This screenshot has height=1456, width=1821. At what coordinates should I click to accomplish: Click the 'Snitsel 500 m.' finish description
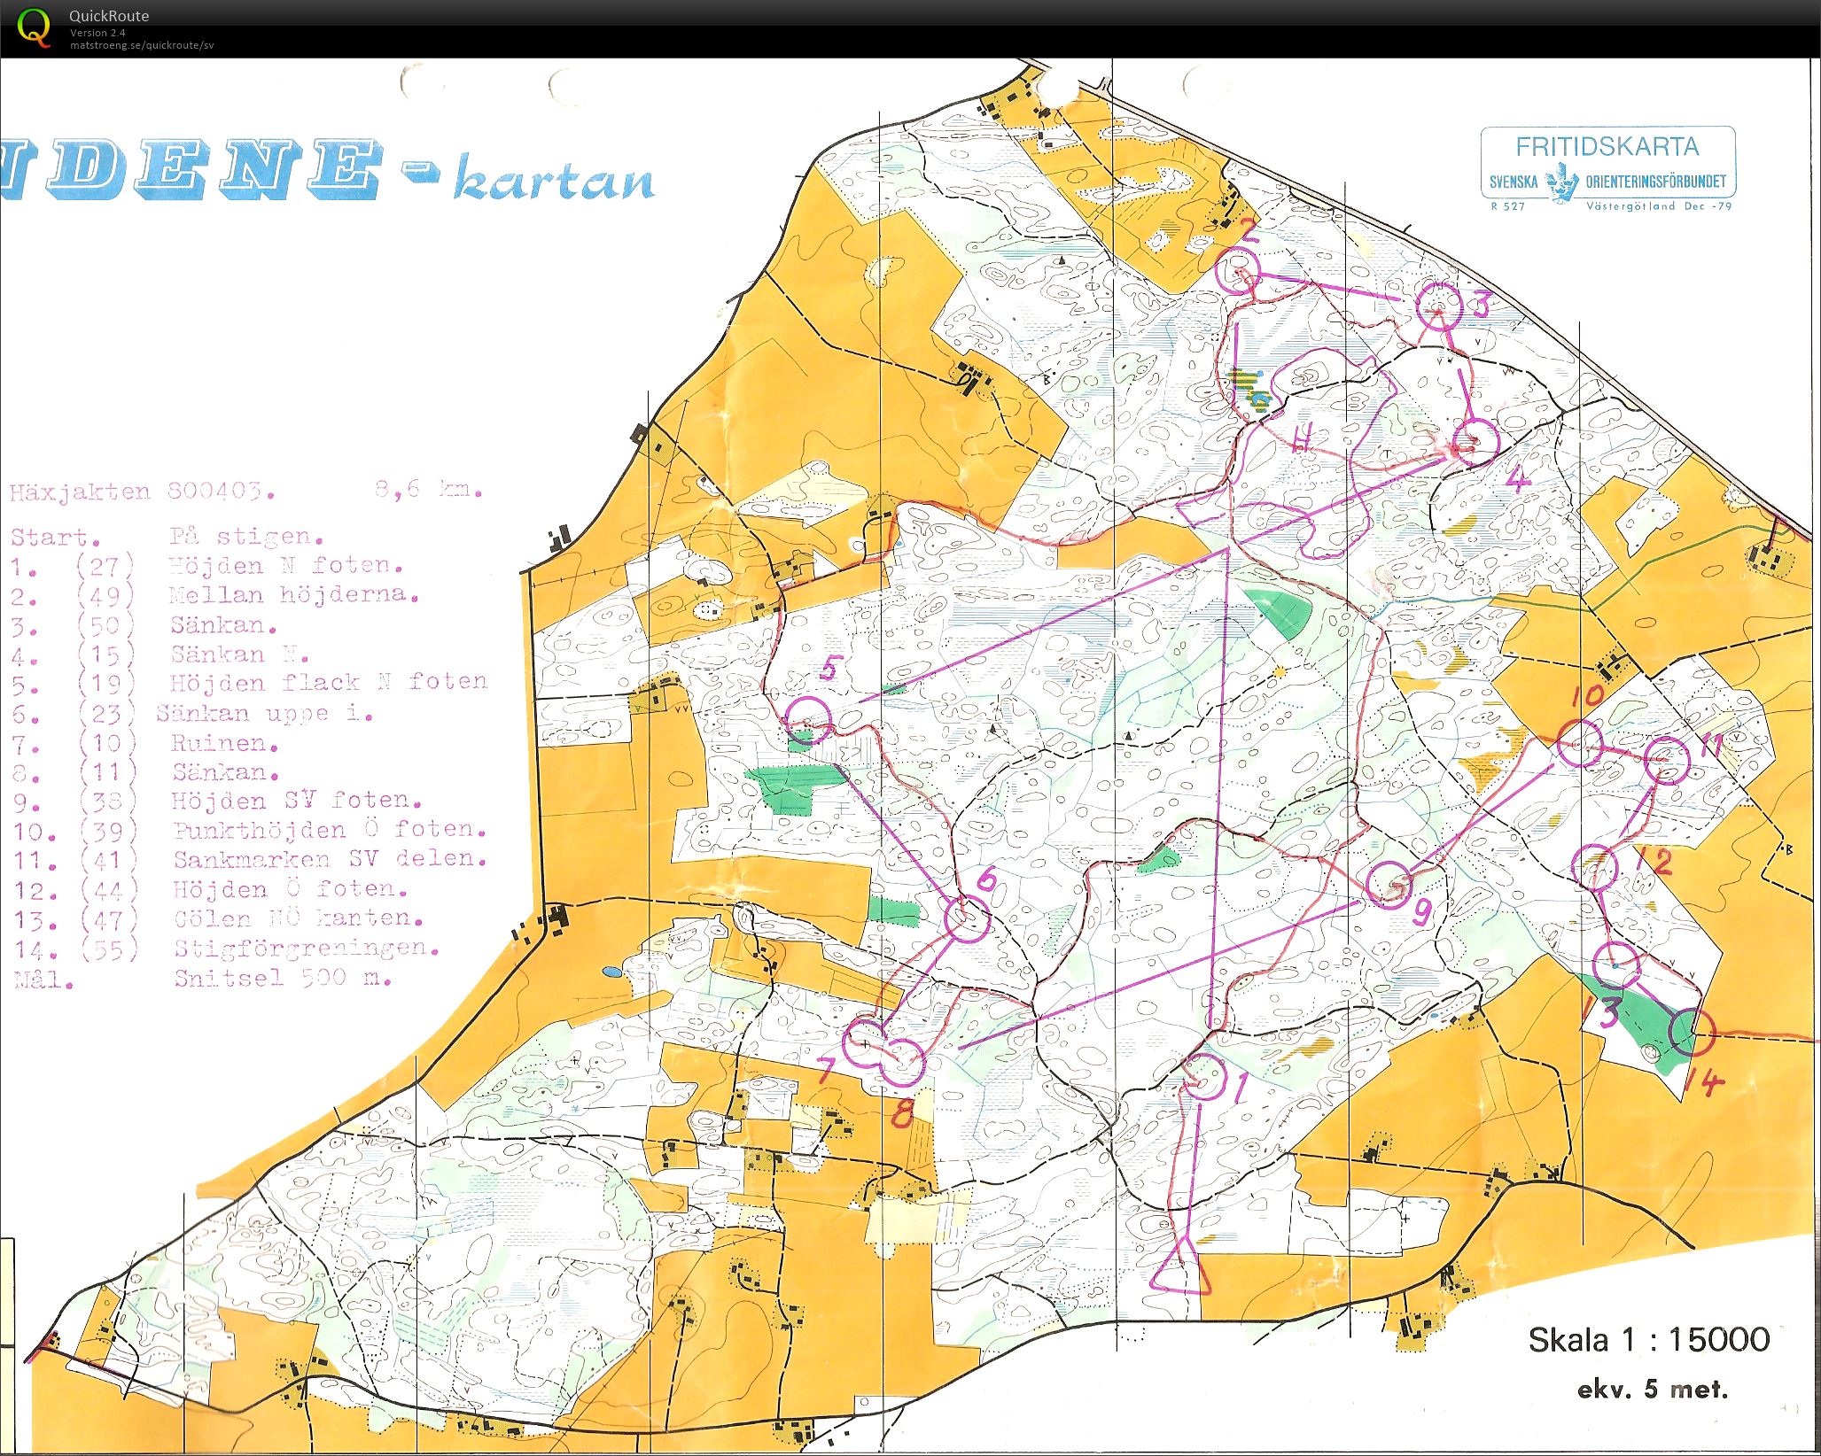click(283, 978)
